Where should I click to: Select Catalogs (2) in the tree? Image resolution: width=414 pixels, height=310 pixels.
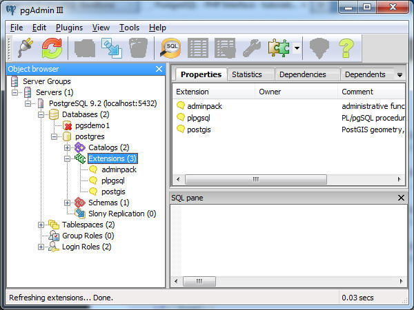pyautogui.click(x=109, y=147)
